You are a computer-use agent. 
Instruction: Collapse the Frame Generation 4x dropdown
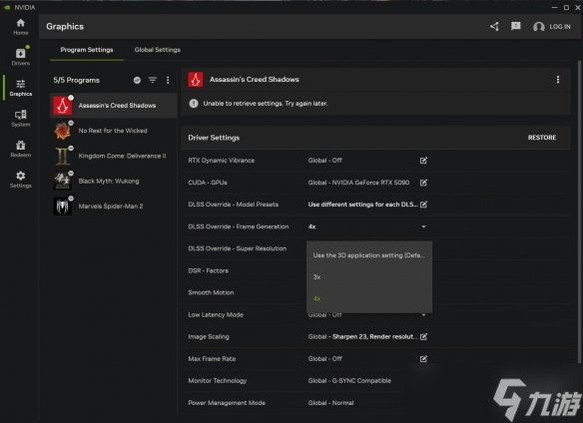[423, 226]
